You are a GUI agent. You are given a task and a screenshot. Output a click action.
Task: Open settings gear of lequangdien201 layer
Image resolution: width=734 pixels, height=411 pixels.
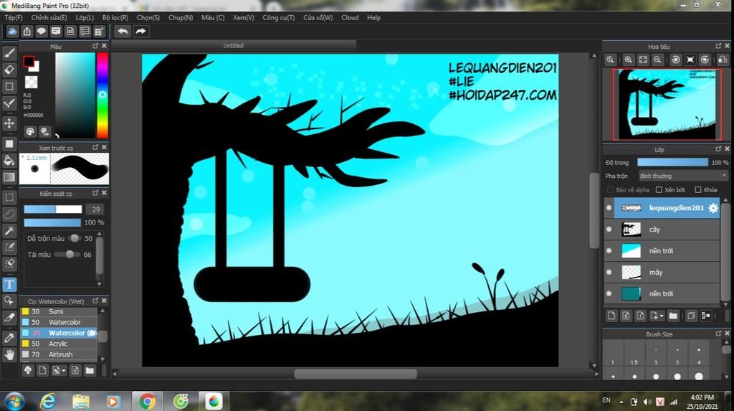[713, 208]
